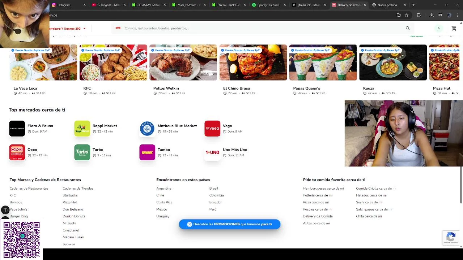The width and height of the screenshot is (463, 260).
Task: Open the El Chino Brasa image
Action: click(253, 62)
